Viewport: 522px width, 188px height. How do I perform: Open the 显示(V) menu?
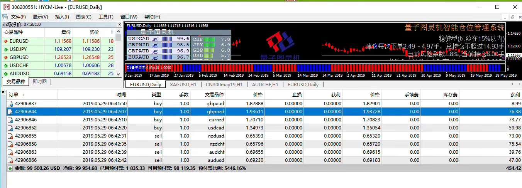(x=41, y=17)
